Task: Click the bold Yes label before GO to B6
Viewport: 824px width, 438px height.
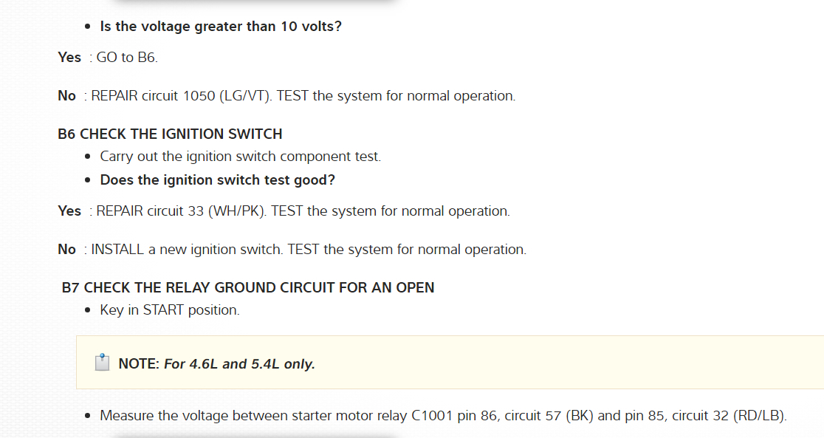Action: click(69, 58)
